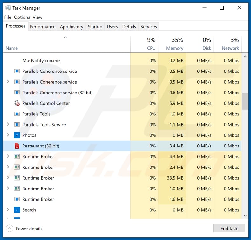Select the Parallels Tools row
This screenshot has height=240, width=251.
pyautogui.click(x=122, y=114)
